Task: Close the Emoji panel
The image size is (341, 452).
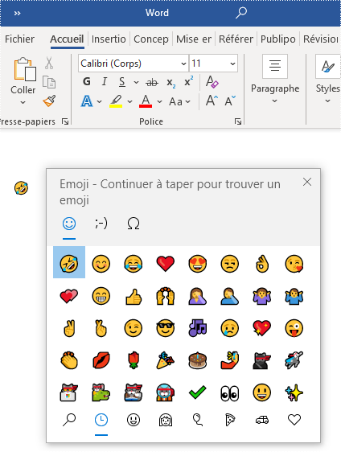Action: 307,182
